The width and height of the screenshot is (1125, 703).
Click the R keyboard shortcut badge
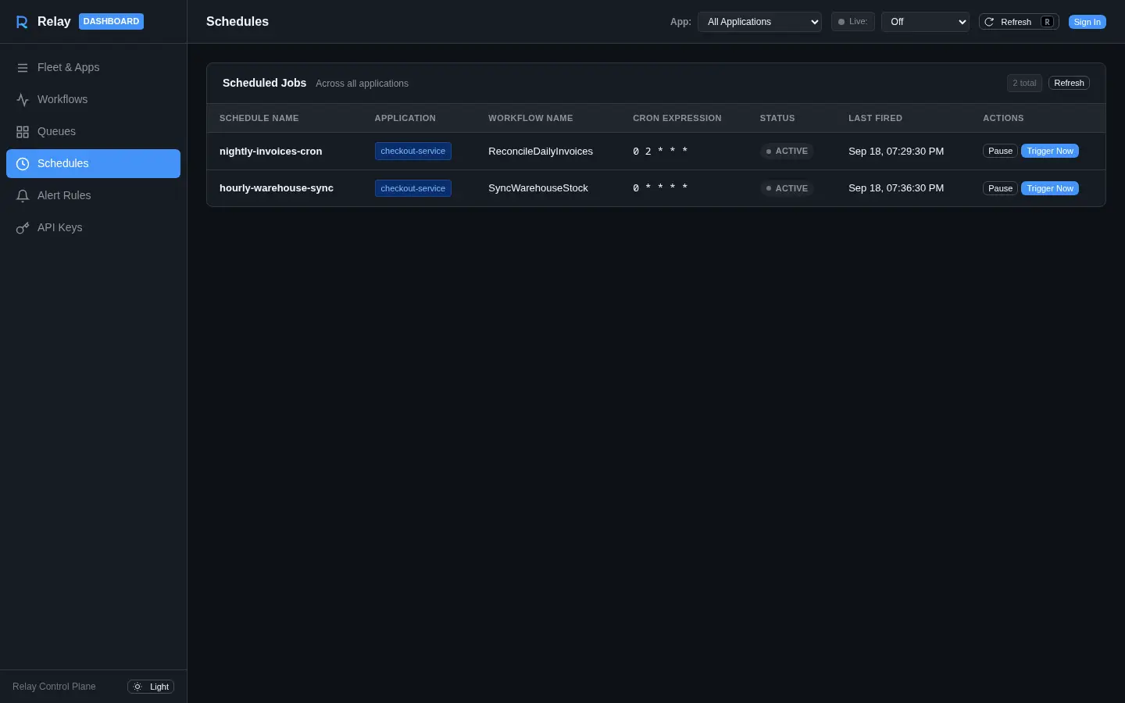point(1047,22)
